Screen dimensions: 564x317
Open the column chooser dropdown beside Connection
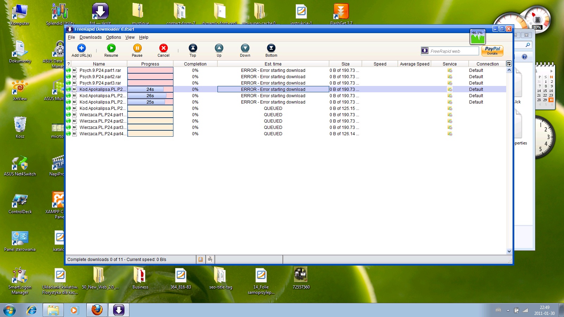pyautogui.click(x=509, y=64)
